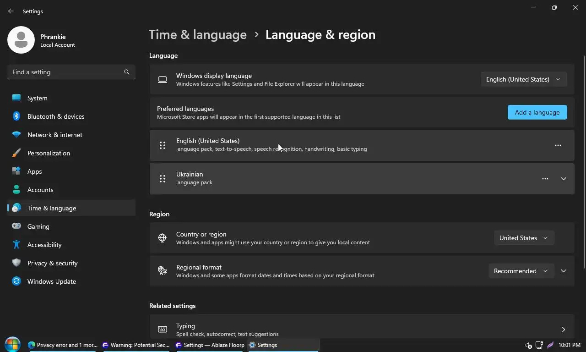Click the Find a setting search box
This screenshot has width=586, height=352.
point(66,72)
